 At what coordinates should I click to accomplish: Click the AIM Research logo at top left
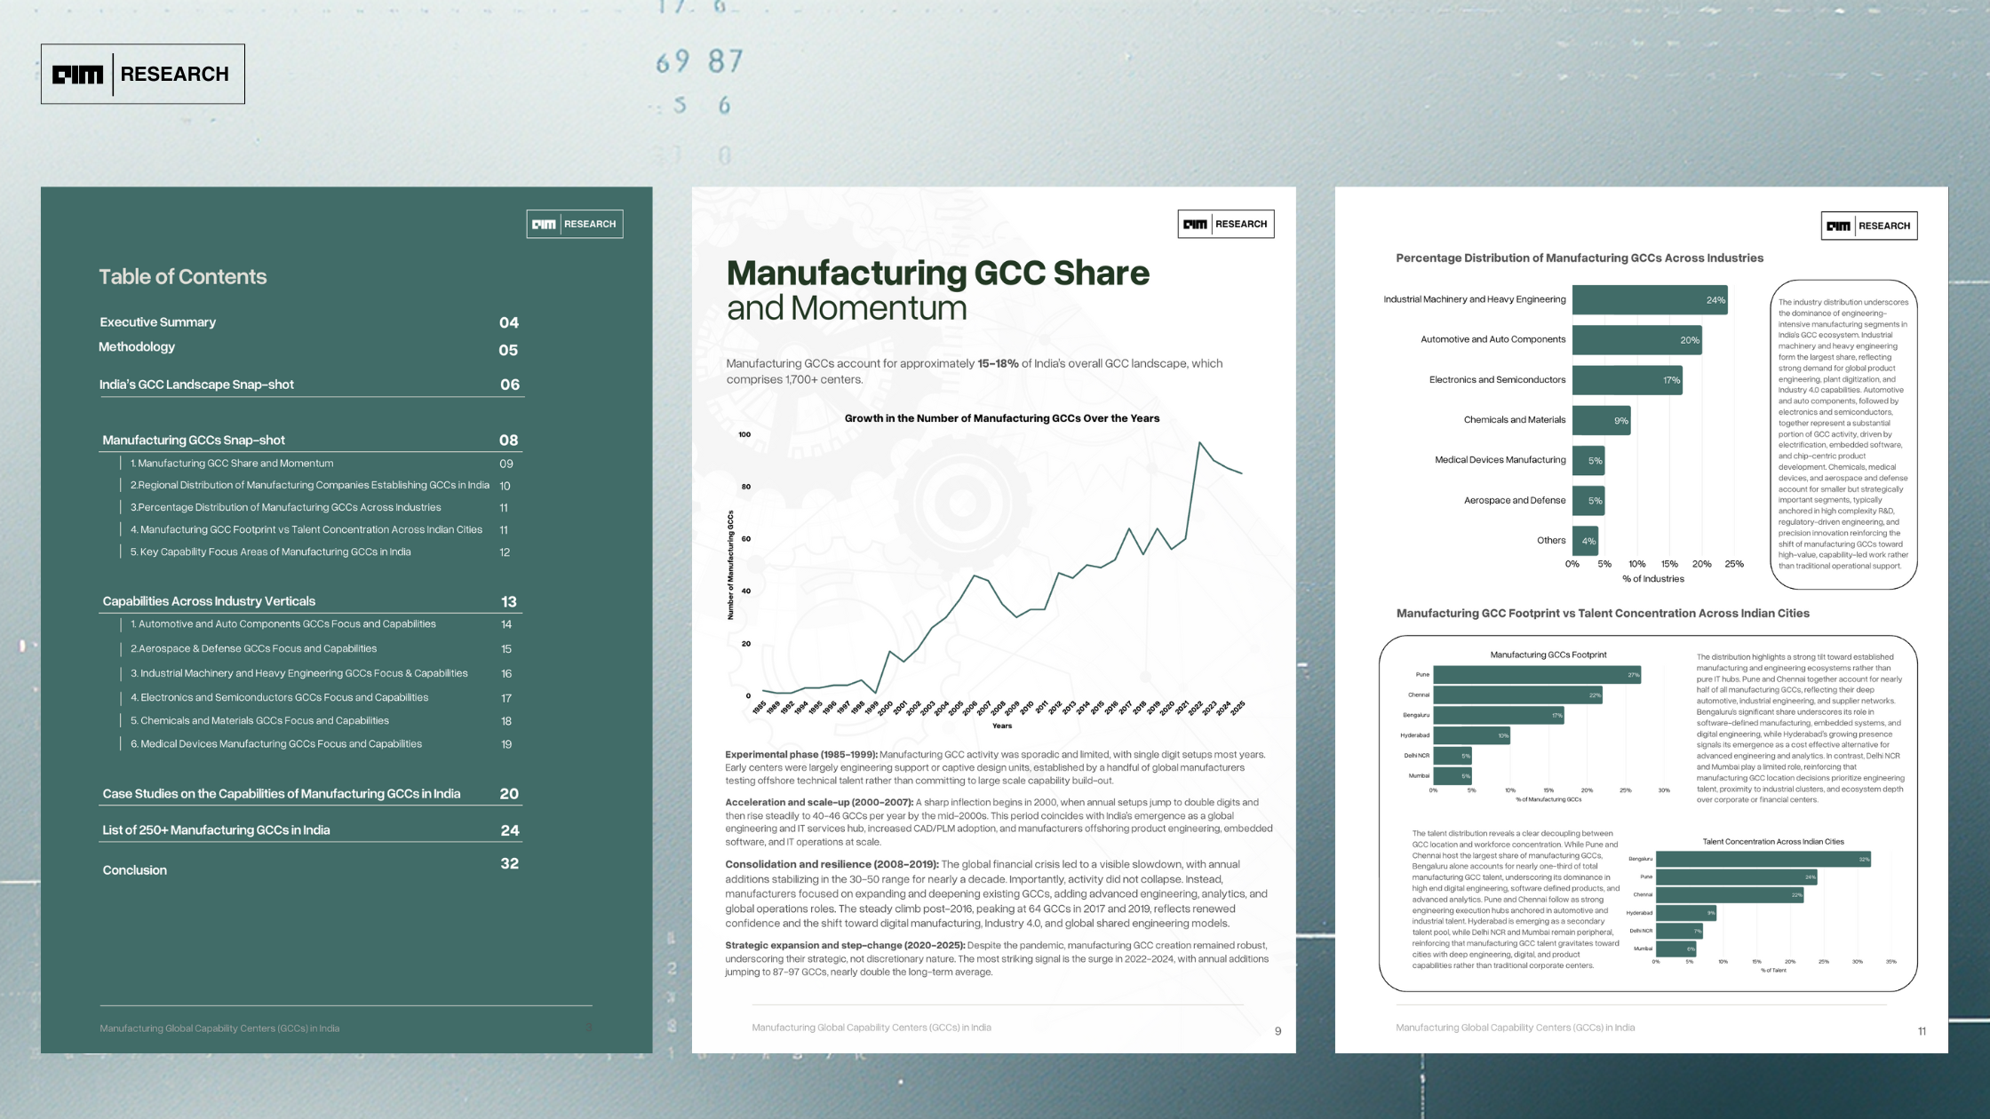(x=142, y=74)
